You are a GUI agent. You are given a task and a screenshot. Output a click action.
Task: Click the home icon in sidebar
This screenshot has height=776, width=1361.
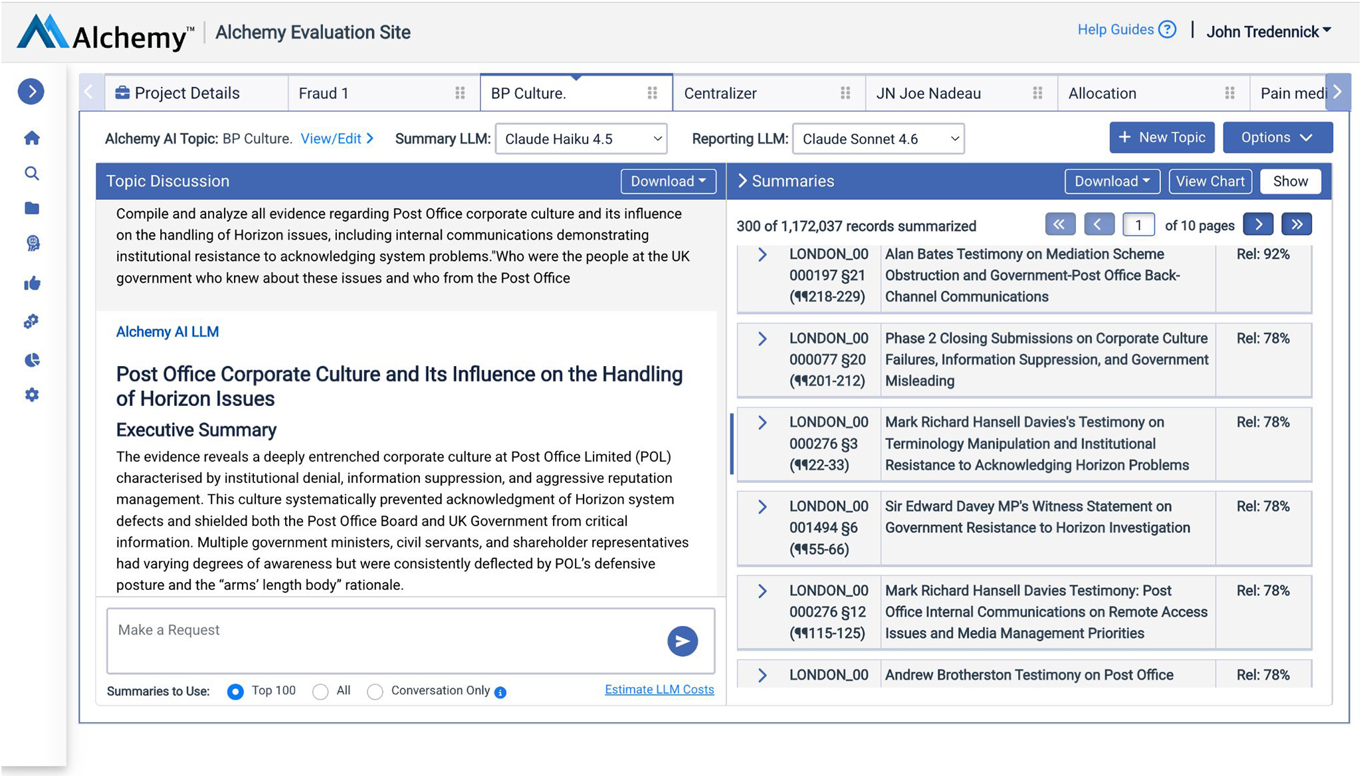point(31,138)
